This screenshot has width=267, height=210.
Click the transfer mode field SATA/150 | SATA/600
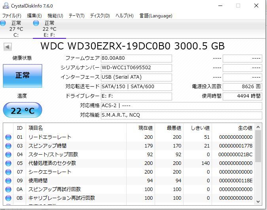(136, 87)
